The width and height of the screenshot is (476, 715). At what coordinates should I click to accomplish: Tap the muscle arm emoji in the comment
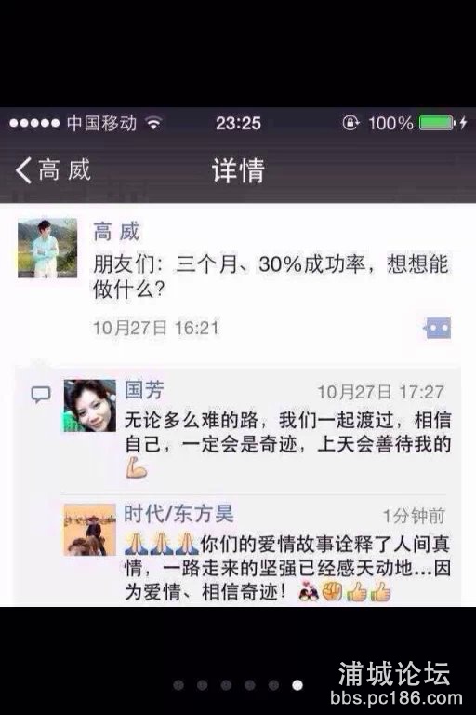coord(136,468)
